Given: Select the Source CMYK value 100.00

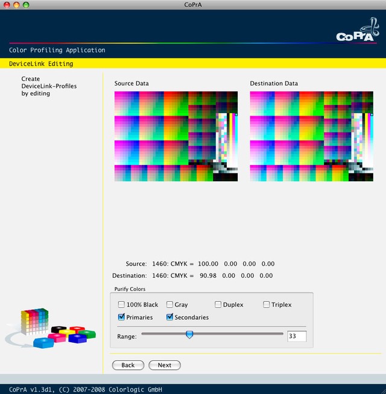Looking at the screenshot, I should pyautogui.click(x=208, y=264).
